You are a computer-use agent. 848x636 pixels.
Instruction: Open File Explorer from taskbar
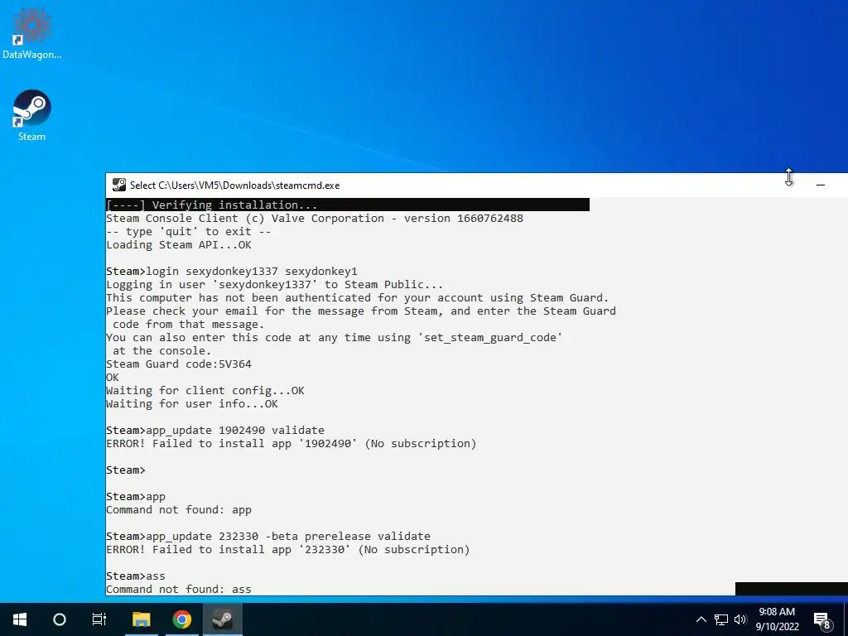141,619
